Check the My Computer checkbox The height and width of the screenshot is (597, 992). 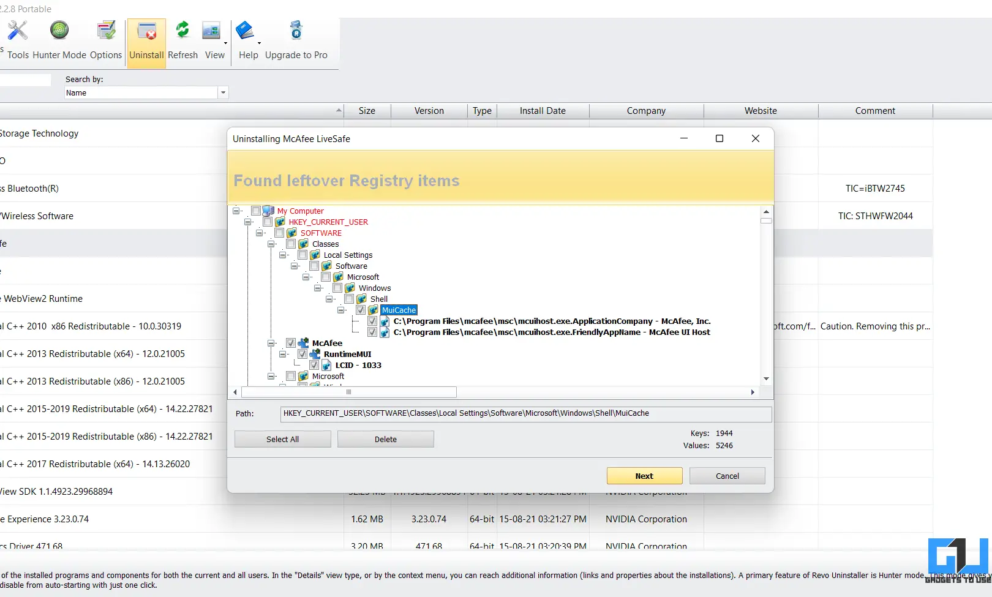[x=256, y=211]
